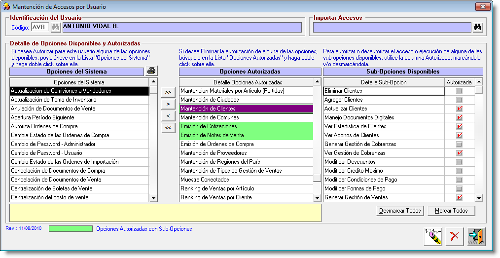Click the exit door icon button
The width and height of the screenshot is (500, 258).
click(x=476, y=237)
